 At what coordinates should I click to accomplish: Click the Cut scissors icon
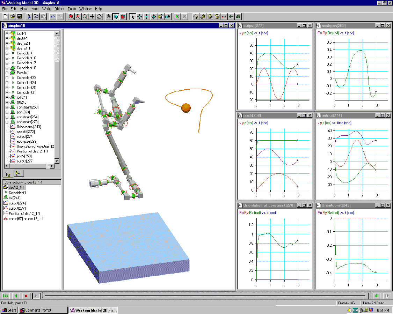(29, 16)
